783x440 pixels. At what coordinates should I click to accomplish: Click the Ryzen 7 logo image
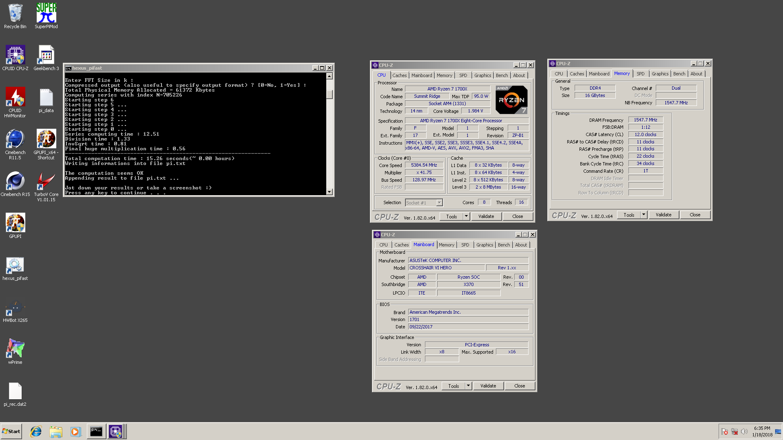511,100
